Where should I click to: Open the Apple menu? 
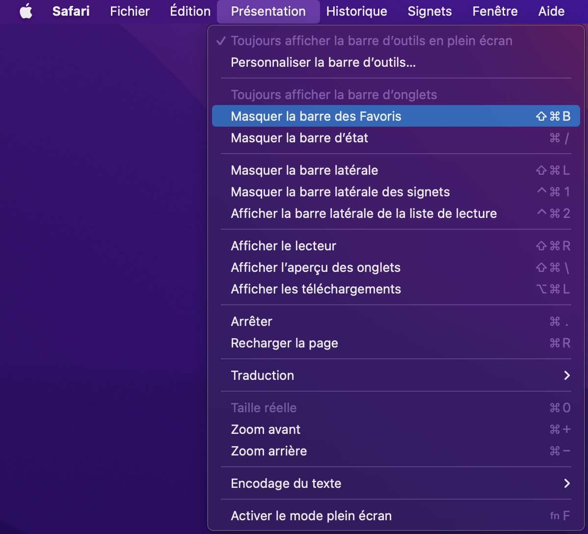point(26,11)
